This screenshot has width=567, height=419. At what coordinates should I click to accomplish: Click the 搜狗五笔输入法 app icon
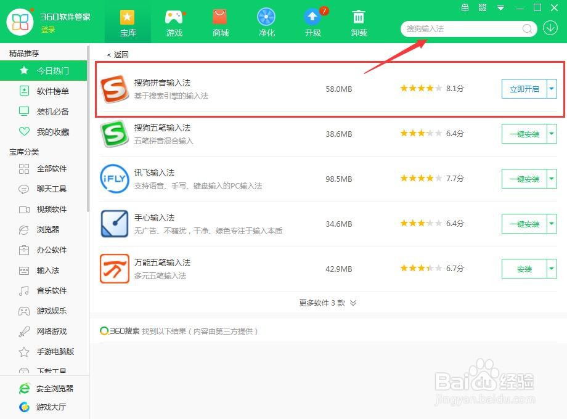(x=114, y=134)
